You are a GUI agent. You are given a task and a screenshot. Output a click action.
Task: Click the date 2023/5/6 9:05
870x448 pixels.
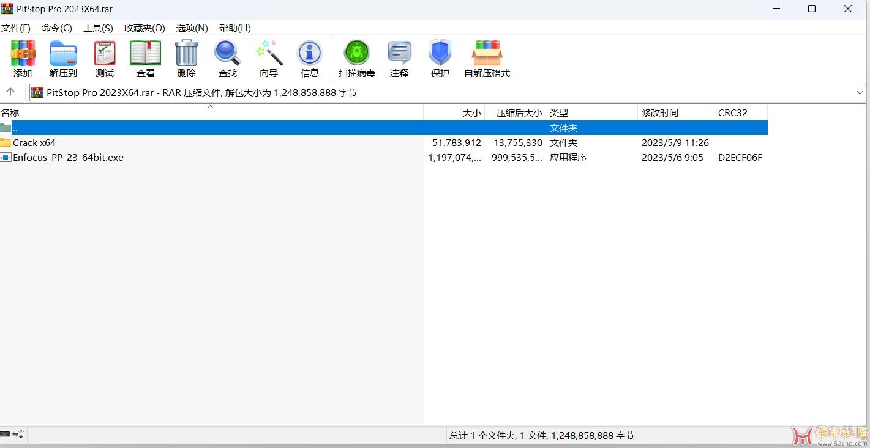point(672,157)
